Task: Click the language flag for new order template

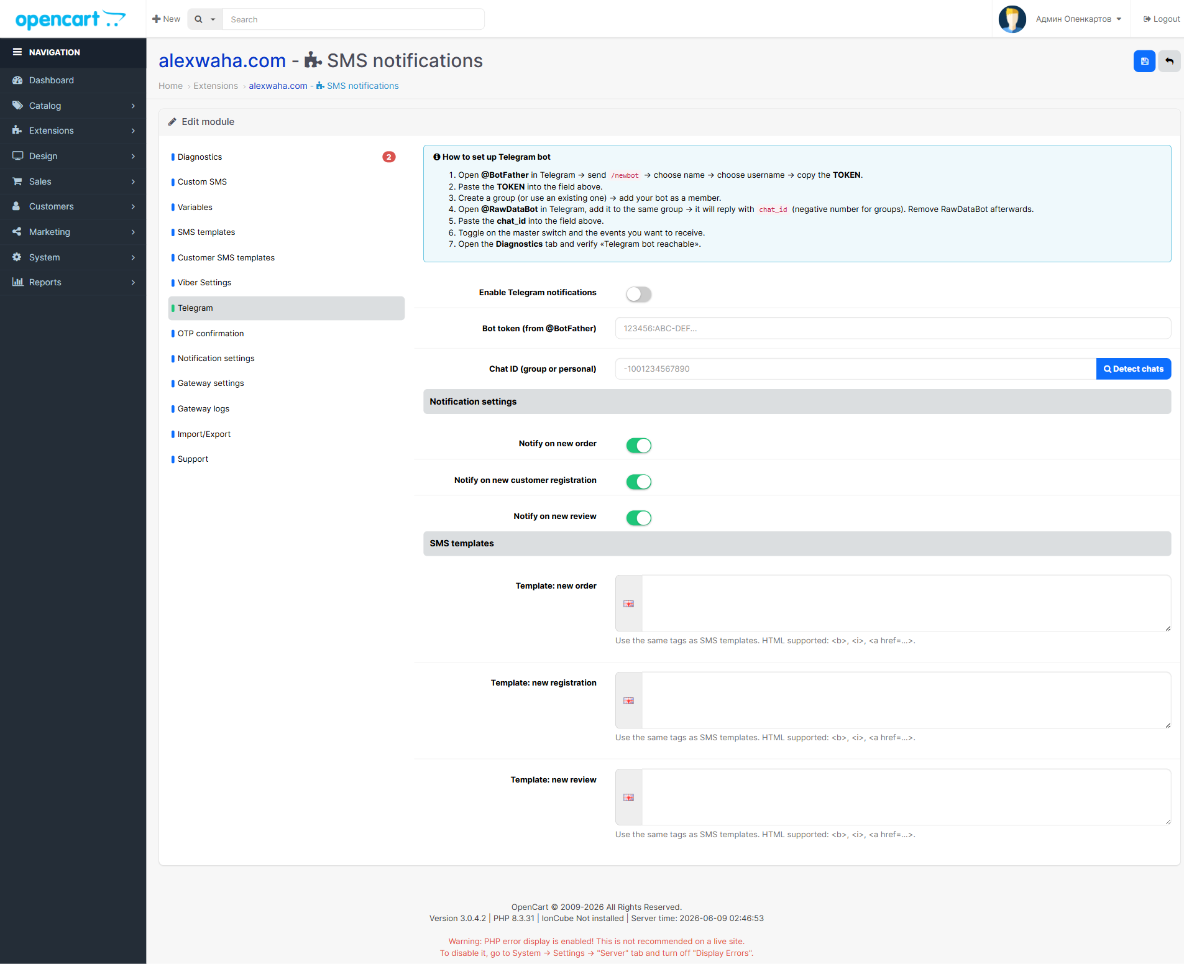Action: [628, 604]
